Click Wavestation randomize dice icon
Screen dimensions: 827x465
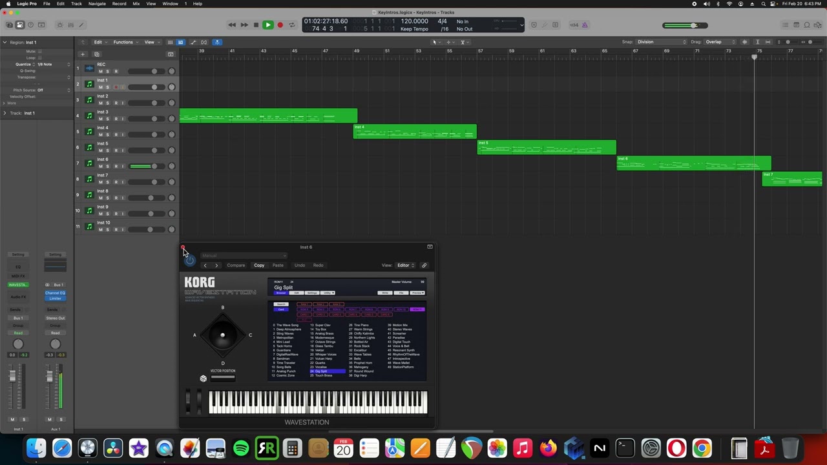click(204, 378)
